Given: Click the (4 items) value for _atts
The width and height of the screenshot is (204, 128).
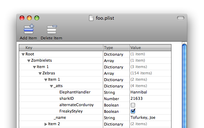Looking at the screenshot, I should point(139,86).
